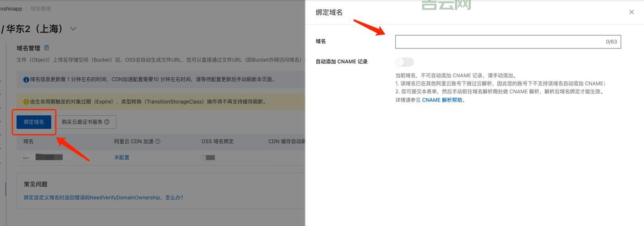Click the orange warning icon in yellow banner
The image size is (644, 226).
pyautogui.click(x=26, y=102)
